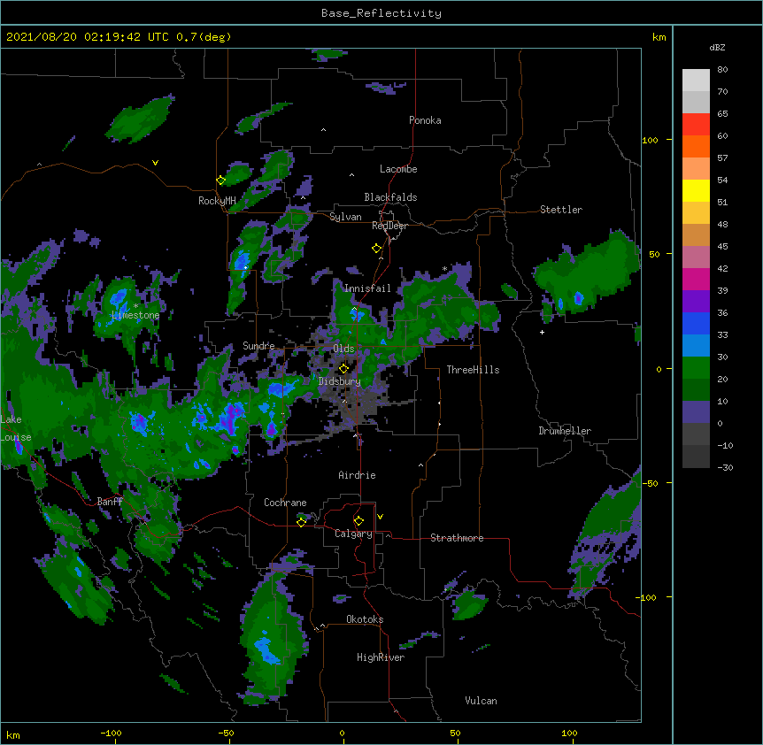The image size is (763, 745).
Task: Click the yellow station marker south of RedDeer
Action: point(377,249)
